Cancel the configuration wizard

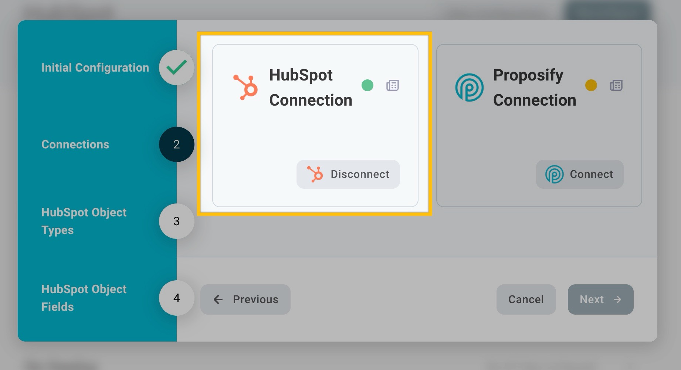526,299
